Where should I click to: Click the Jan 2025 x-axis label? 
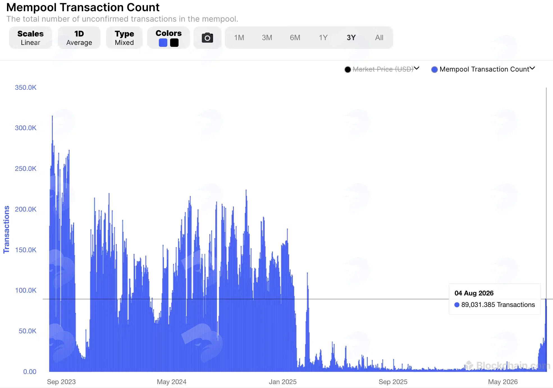pyautogui.click(x=283, y=382)
